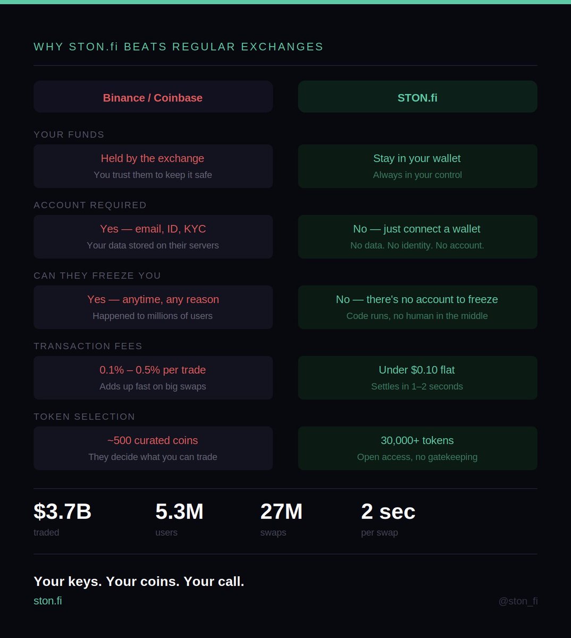Open 'No — there's no account to freeze' card
Image resolution: width=571 pixels, height=638 pixels.
point(417,307)
